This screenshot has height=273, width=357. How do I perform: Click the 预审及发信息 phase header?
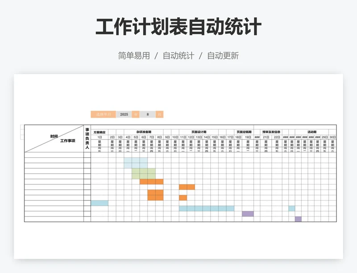(x=271, y=132)
